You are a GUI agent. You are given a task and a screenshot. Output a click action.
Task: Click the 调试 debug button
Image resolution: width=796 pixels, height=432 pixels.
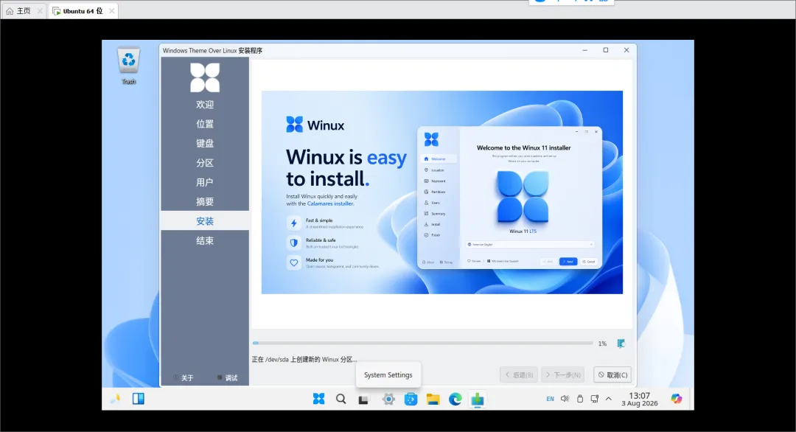[228, 377]
